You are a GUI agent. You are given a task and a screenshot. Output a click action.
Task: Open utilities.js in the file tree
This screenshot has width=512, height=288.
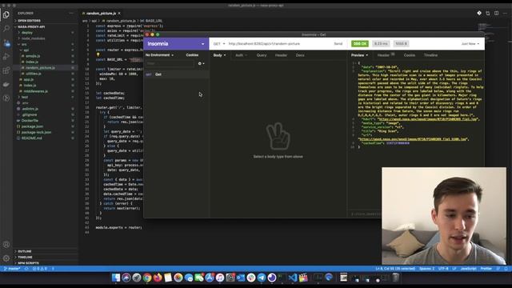[34, 74]
